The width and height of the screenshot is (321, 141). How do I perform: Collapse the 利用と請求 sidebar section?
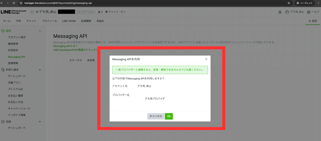tap(40, 70)
